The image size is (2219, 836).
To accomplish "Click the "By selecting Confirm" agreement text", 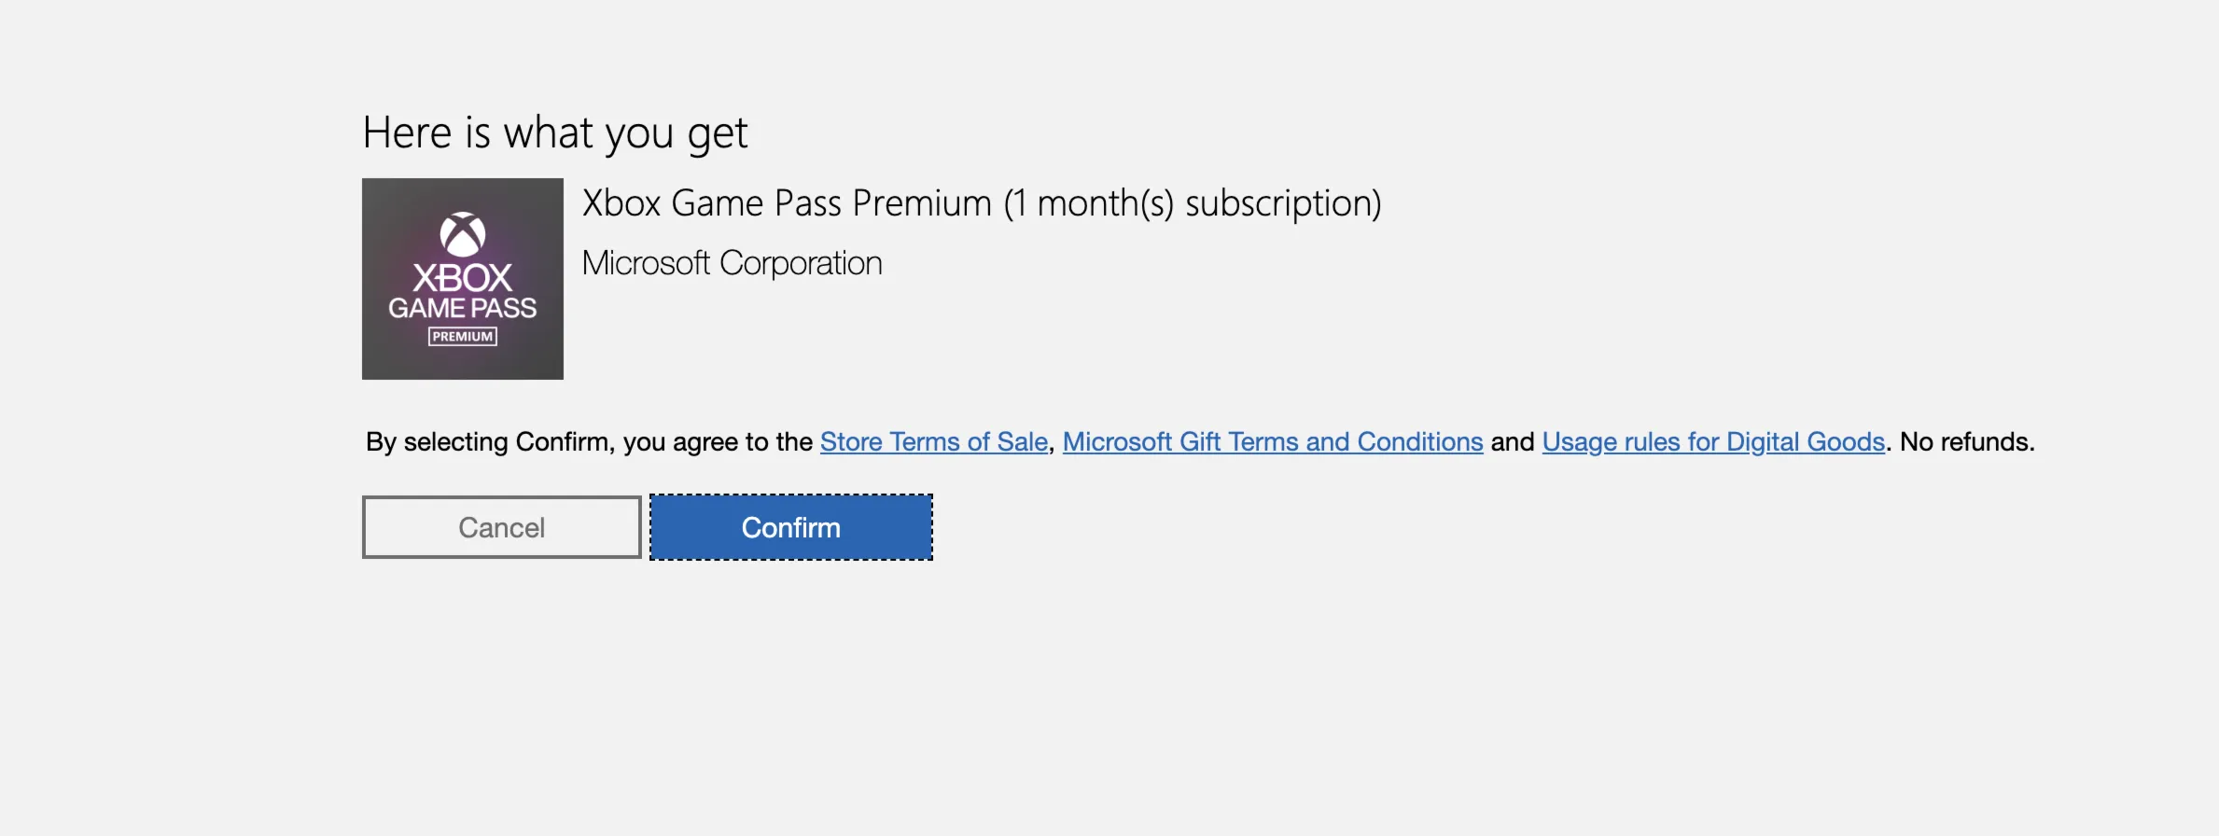I will pyautogui.click(x=491, y=441).
